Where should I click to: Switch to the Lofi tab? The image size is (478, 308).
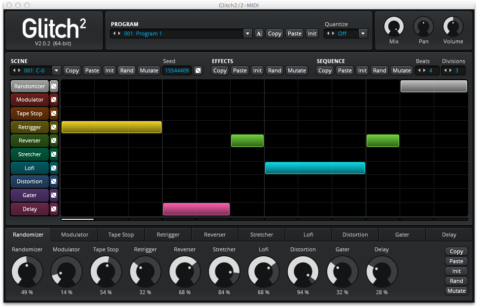pos(308,235)
